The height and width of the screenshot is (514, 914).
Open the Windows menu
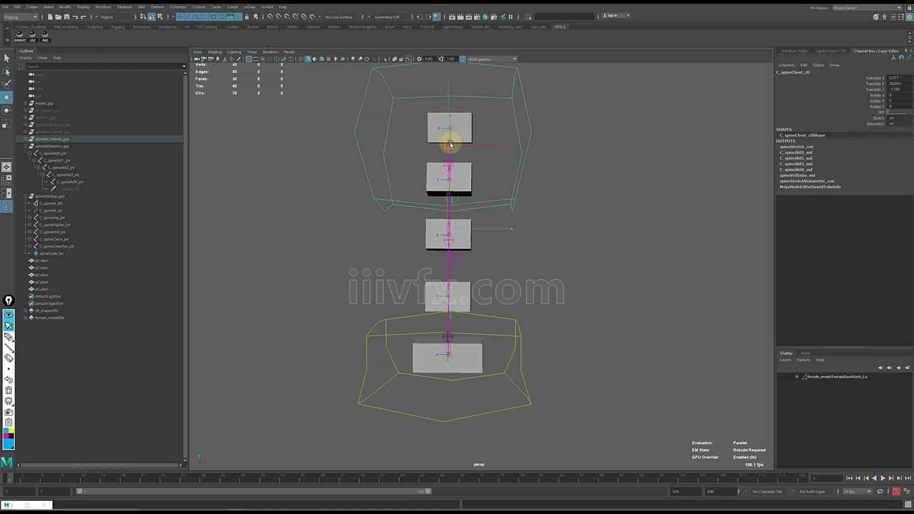click(x=103, y=7)
